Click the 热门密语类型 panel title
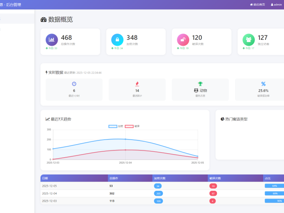Viewport: 284px width, 213px height. (x=236, y=119)
